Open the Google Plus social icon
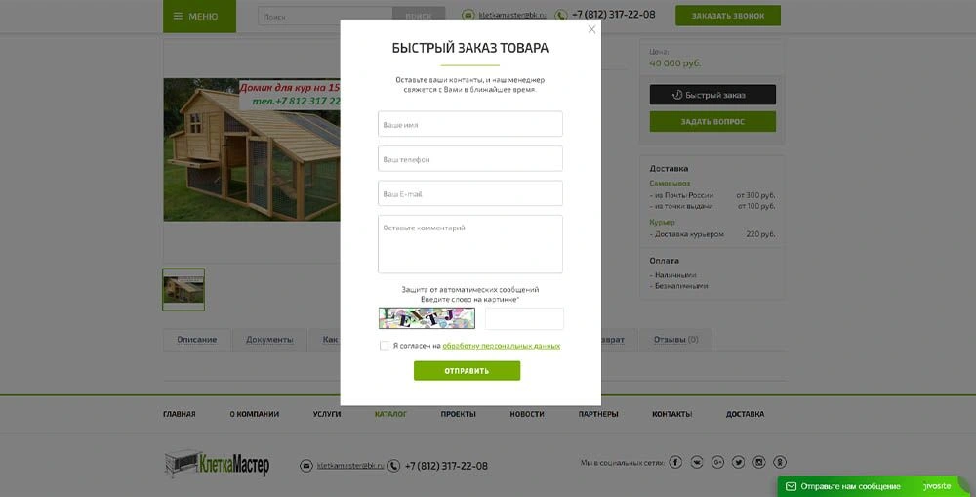 coord(717,462)
